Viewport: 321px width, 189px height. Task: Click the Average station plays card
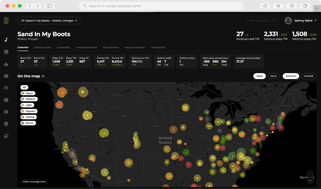click(x=248, y=61)
